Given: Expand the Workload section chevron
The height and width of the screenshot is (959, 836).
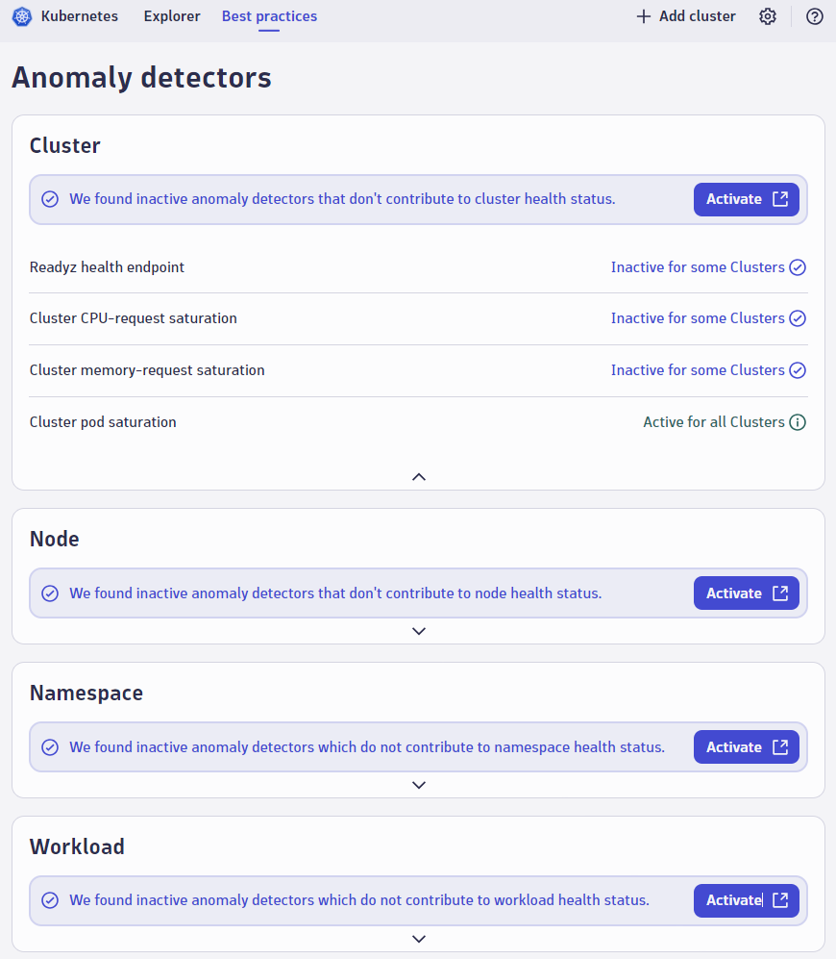Looking at the screenshot, I should pos(418,939).
